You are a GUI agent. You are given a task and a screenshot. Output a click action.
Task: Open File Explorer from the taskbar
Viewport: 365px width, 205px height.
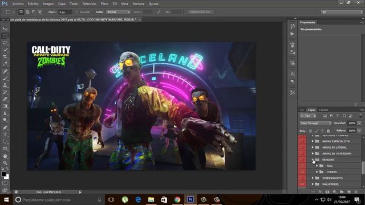coord(151,200)
